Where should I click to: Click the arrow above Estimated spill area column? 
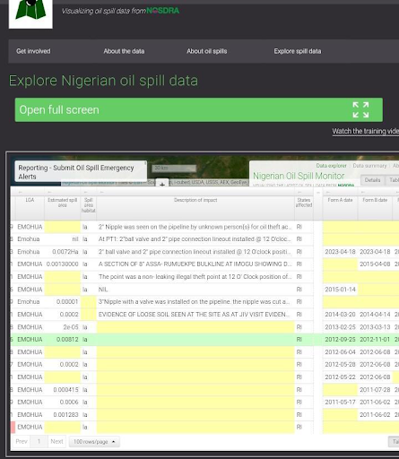tap(49, 192)
